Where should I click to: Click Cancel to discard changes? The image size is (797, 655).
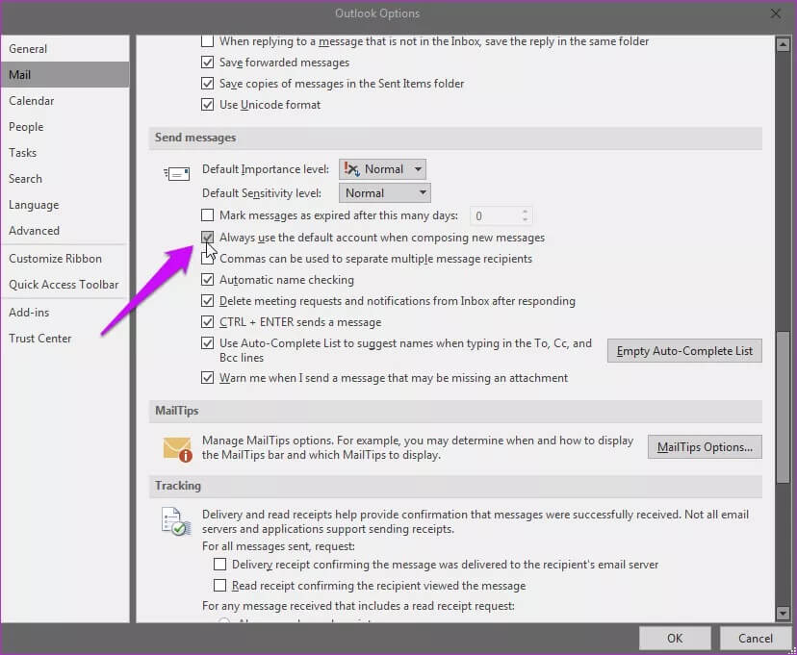(756, 639)
